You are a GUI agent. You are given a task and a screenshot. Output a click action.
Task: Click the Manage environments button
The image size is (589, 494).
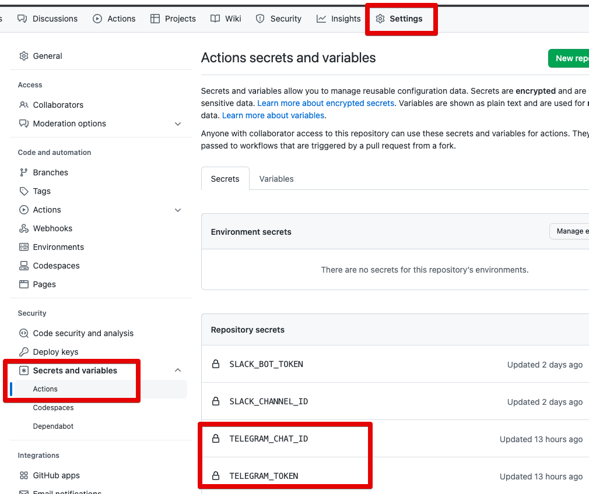click(570, 231)
